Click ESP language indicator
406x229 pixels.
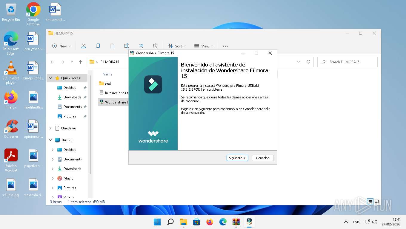tap(356, 222)
